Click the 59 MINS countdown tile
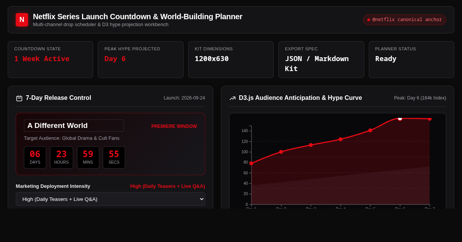Viewport: 462px width, 242px height. pyautogui.click(x=88, y=157)
